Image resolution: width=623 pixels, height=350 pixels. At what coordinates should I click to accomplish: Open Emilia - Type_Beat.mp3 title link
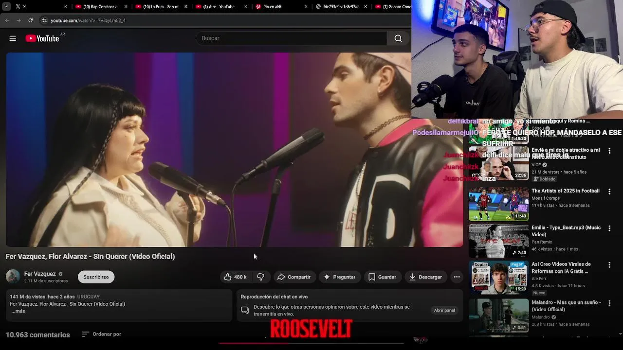(x=566, y=231)
